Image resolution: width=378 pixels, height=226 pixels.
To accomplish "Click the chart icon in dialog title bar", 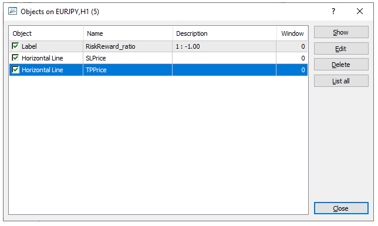I will (x=12, y=11).
